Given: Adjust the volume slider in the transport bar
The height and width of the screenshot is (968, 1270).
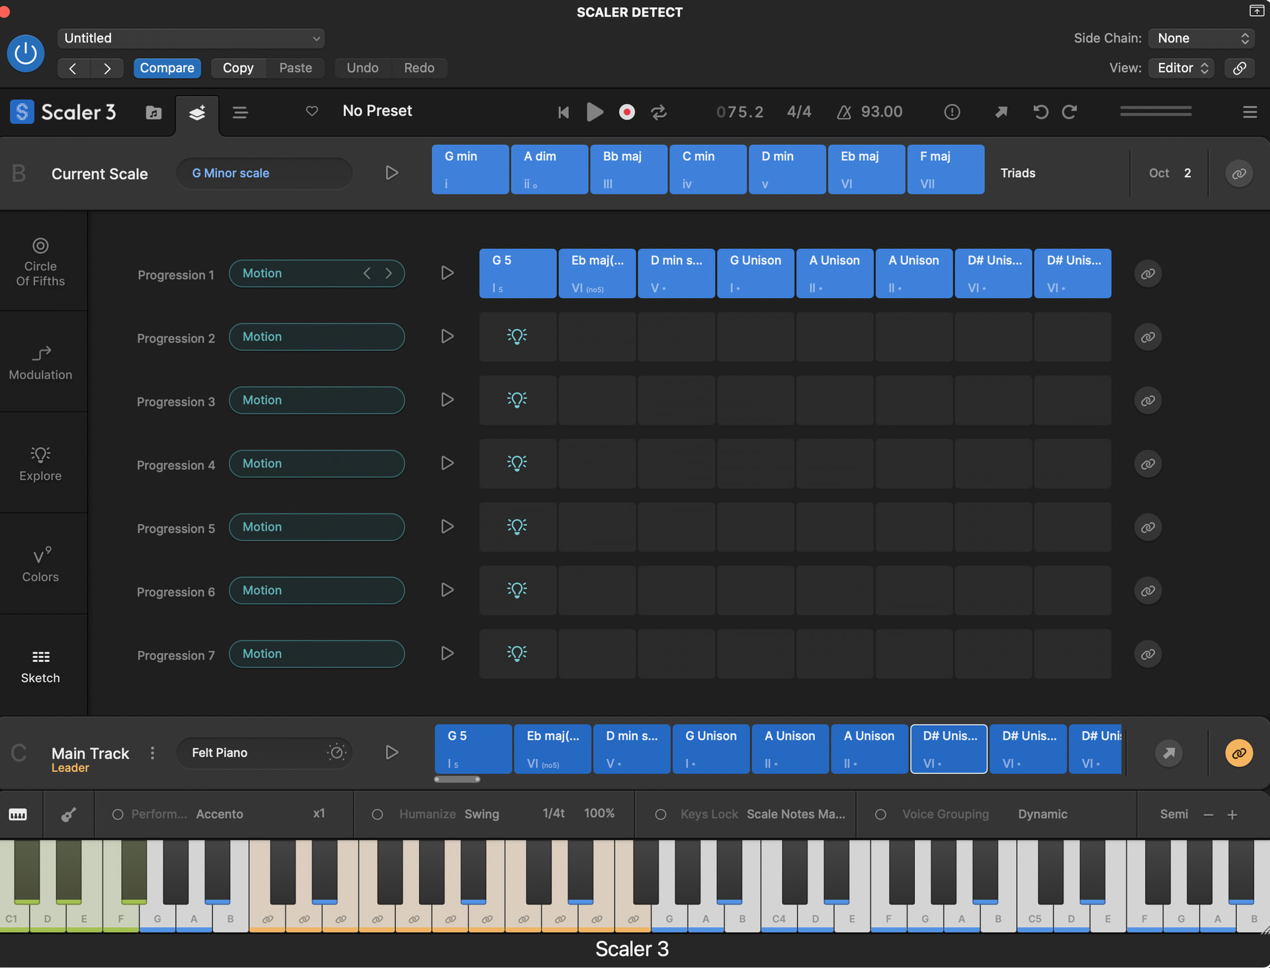Looking at the screenshot, I should click(x=1155, y=112).
